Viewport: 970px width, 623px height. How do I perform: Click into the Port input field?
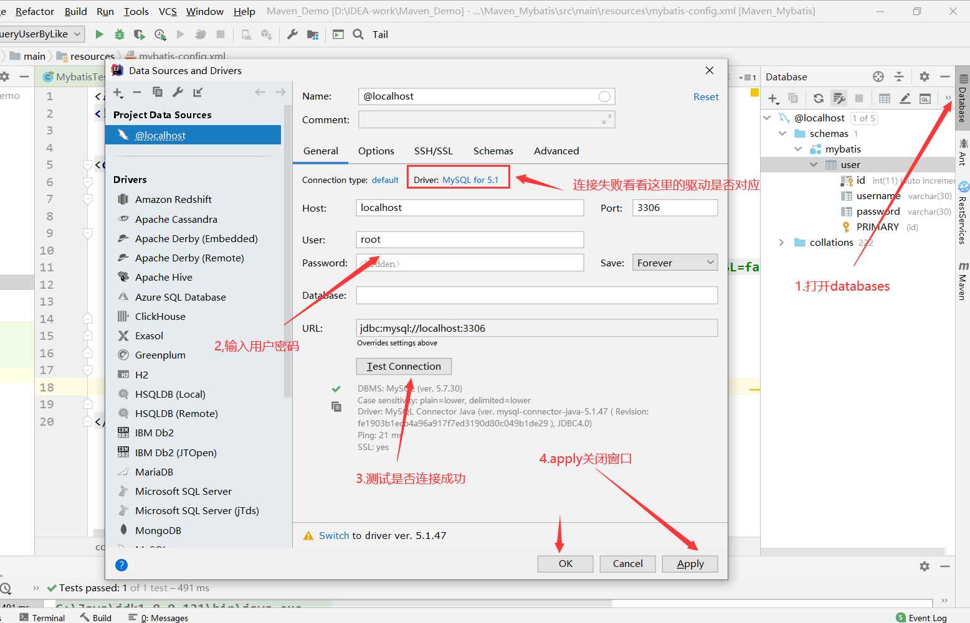[x=675, y=208]
